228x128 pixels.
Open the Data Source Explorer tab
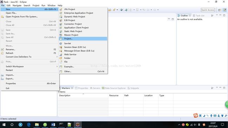coord(114,88)
